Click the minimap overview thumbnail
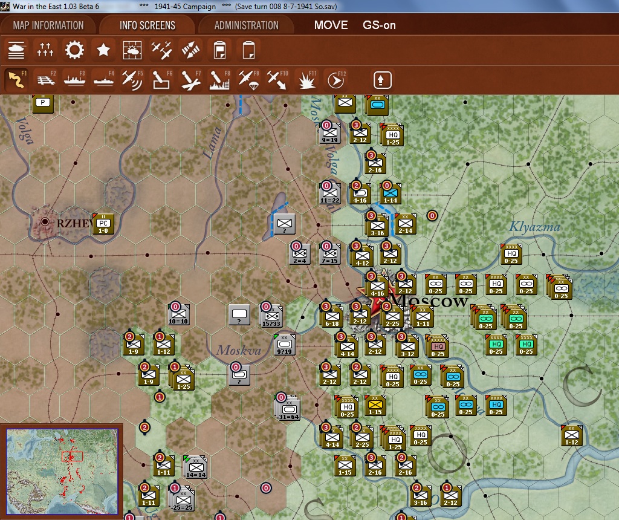The width and height of the screenshot is (619, 520). pos(62,472)
